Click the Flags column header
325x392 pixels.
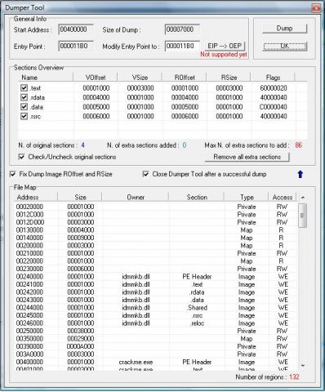coord(273,78)
